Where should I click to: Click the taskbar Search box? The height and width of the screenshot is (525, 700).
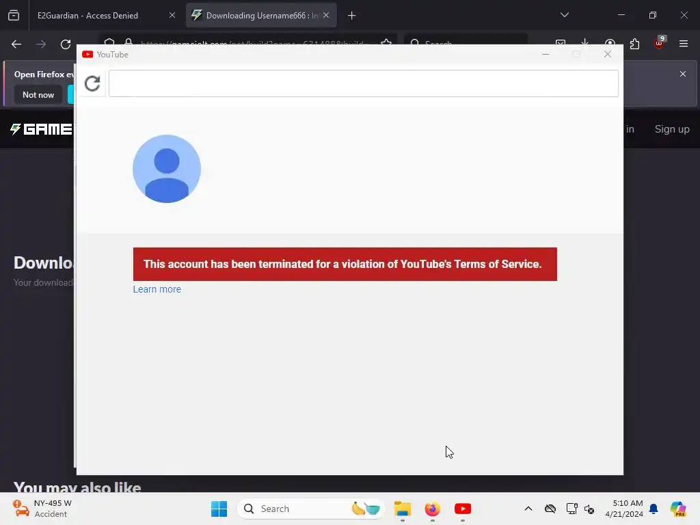tap(311, 509)
